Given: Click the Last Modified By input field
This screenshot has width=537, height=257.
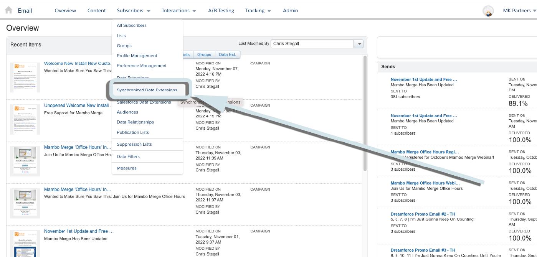Looking at the screenshot, I should point(312,44).
